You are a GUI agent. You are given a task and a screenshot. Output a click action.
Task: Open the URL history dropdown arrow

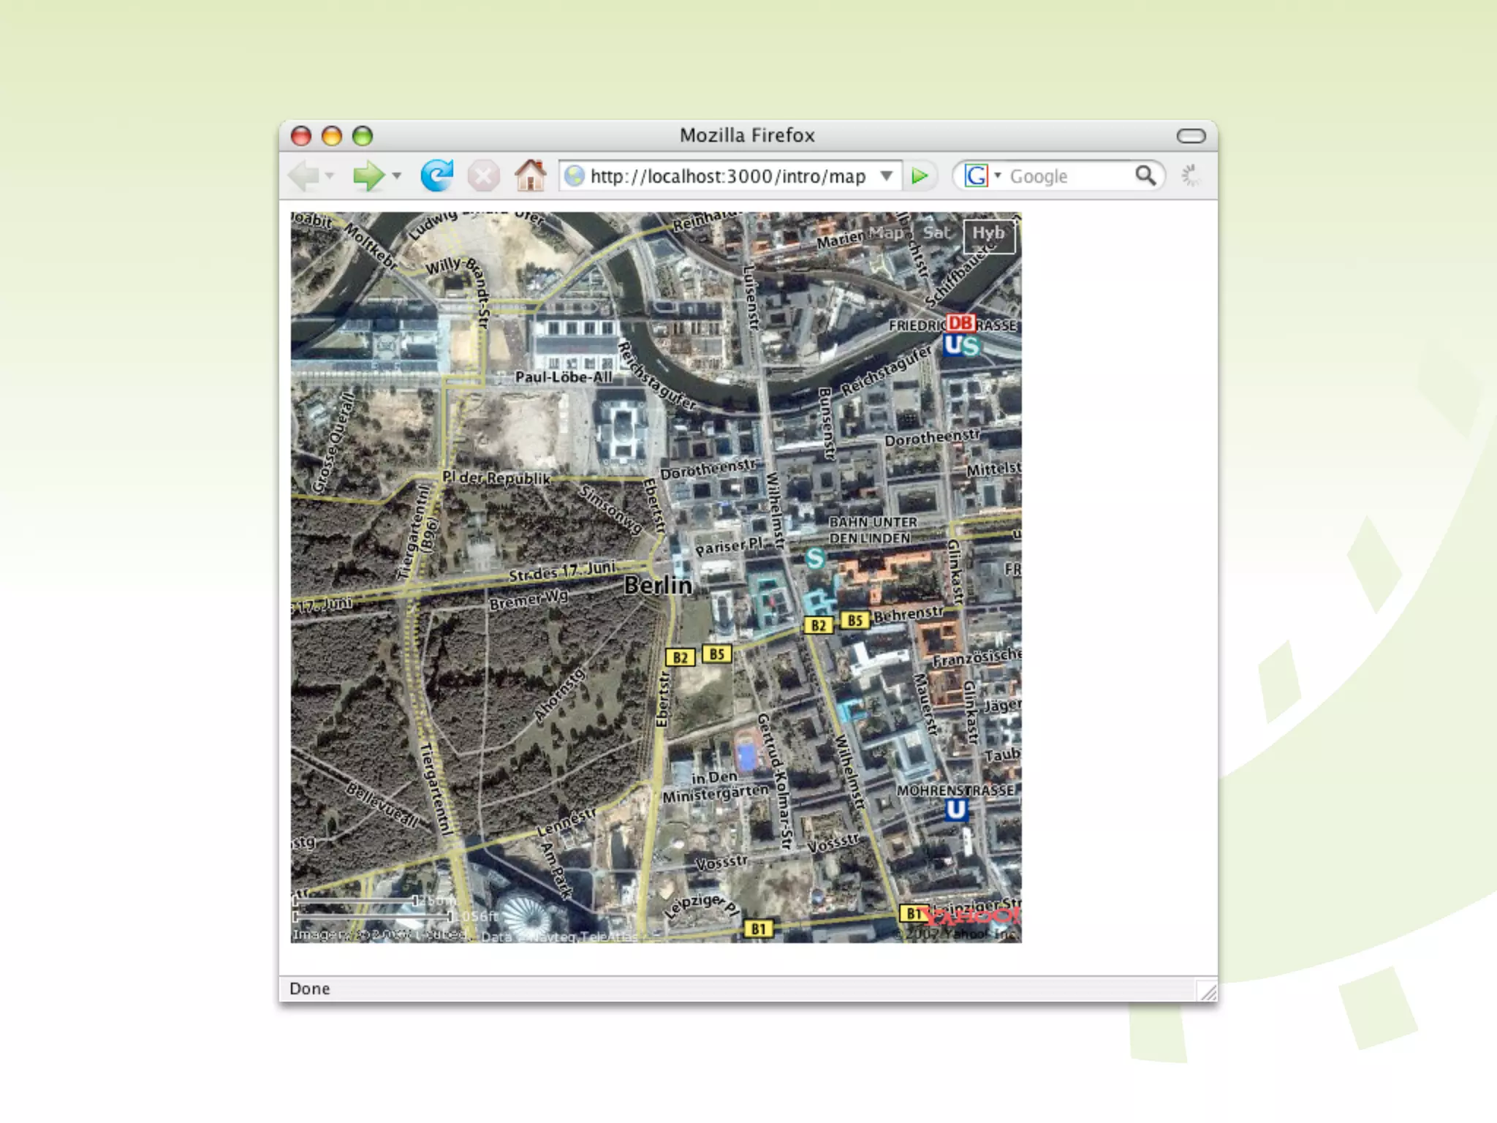pyautogui.click(x=887, y=175)
